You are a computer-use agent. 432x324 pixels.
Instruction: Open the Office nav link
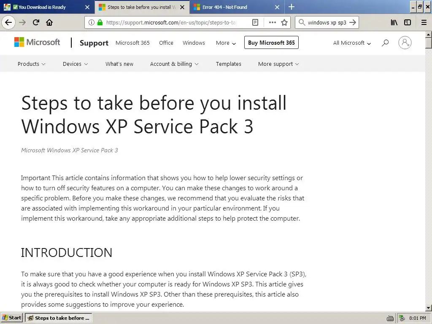coord(166,43)
